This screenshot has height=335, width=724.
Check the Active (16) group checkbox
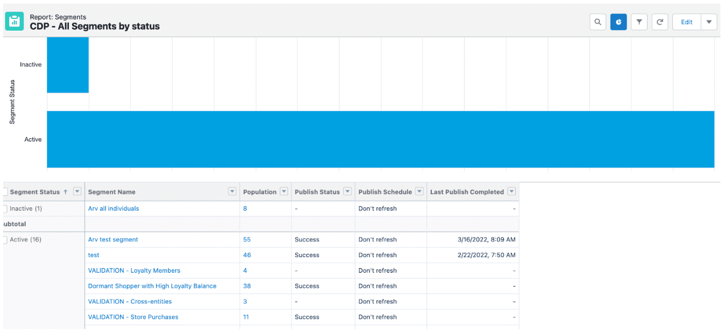point(4,239)
